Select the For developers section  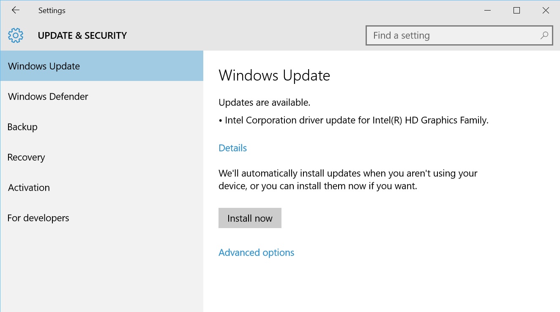(38, 218)
